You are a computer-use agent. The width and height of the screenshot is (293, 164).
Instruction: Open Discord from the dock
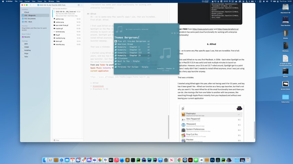point(89,160)
